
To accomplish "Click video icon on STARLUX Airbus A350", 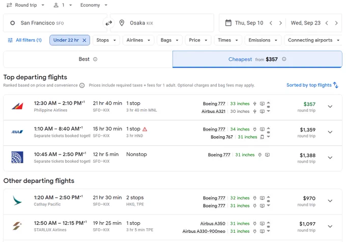I will (262, 224).
